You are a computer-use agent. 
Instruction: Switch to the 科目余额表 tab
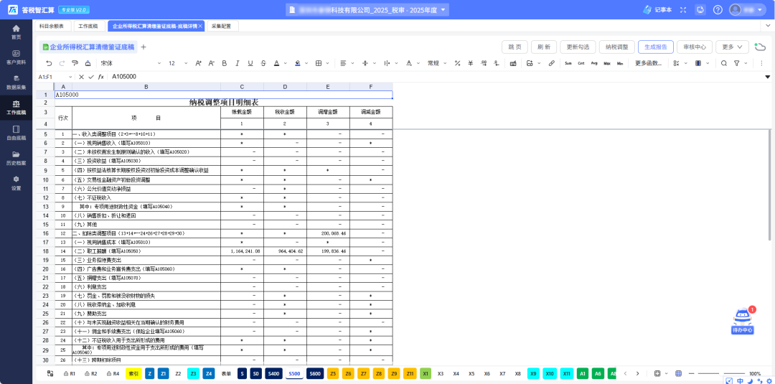click(x=52, y=26)
